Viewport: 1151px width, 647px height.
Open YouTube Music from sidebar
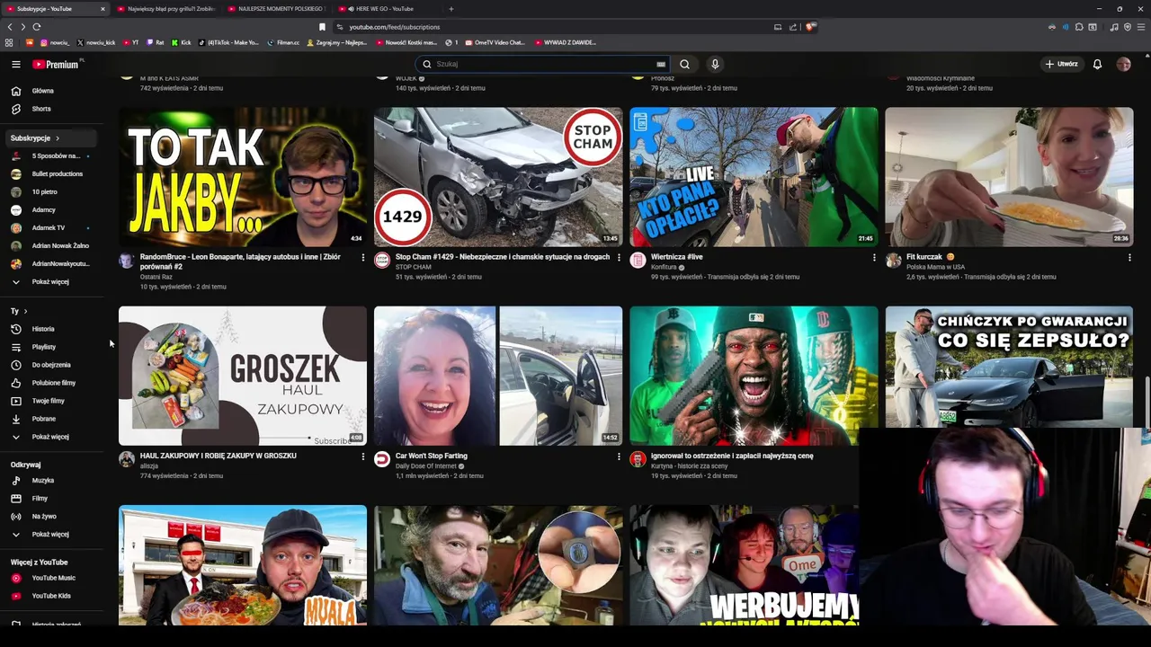click(51, 578)
